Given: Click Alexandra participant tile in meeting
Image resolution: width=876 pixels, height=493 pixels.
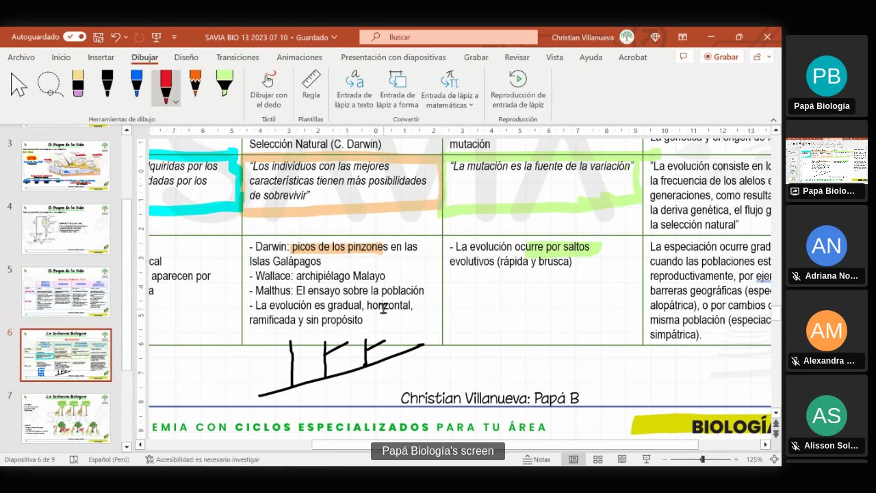Looking at the screenshot, I should point(827,331).
